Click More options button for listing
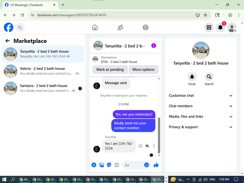Screen dimensions: 244x183 [x=143, y=69]
